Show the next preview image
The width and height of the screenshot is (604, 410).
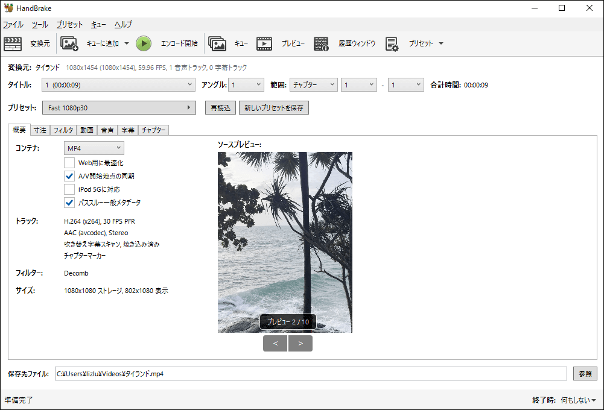300,343
